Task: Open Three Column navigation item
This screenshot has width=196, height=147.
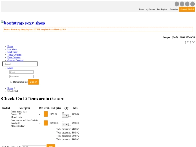Action: 15,54
